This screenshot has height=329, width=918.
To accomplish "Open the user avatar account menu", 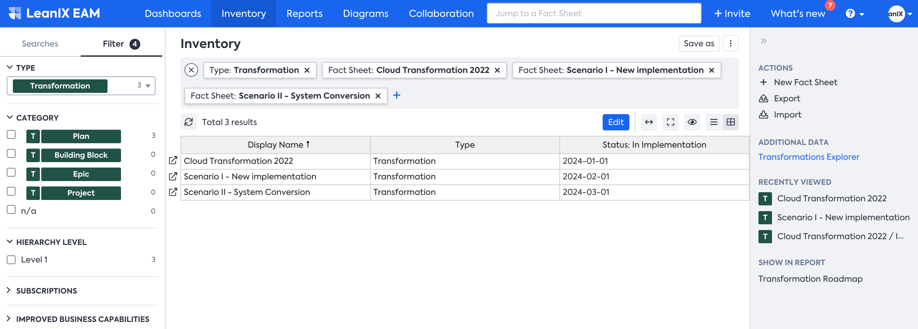I will [899, 14].
